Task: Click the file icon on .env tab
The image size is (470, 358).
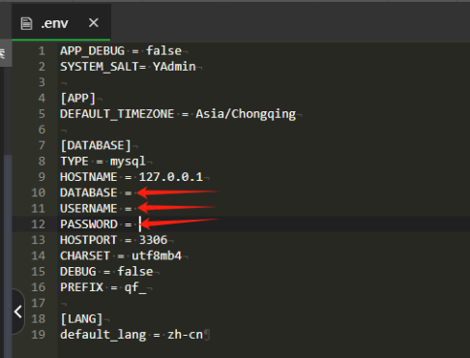Action: tap(26, 23)
